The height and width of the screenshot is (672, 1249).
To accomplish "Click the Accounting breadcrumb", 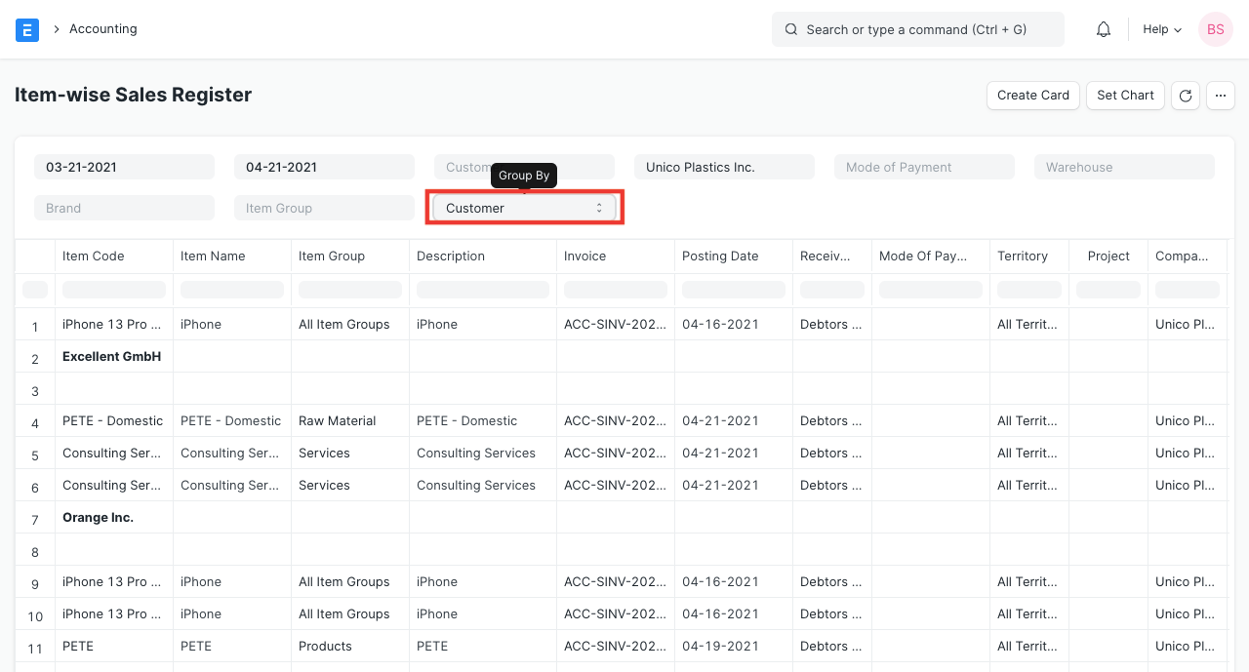I will (x=102, y=29).
